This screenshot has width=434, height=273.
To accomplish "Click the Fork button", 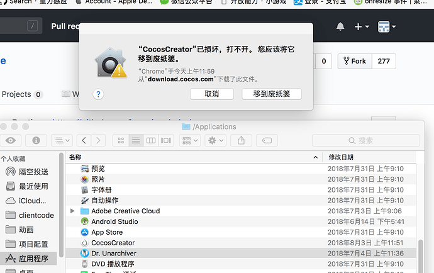I will point(355,61).
